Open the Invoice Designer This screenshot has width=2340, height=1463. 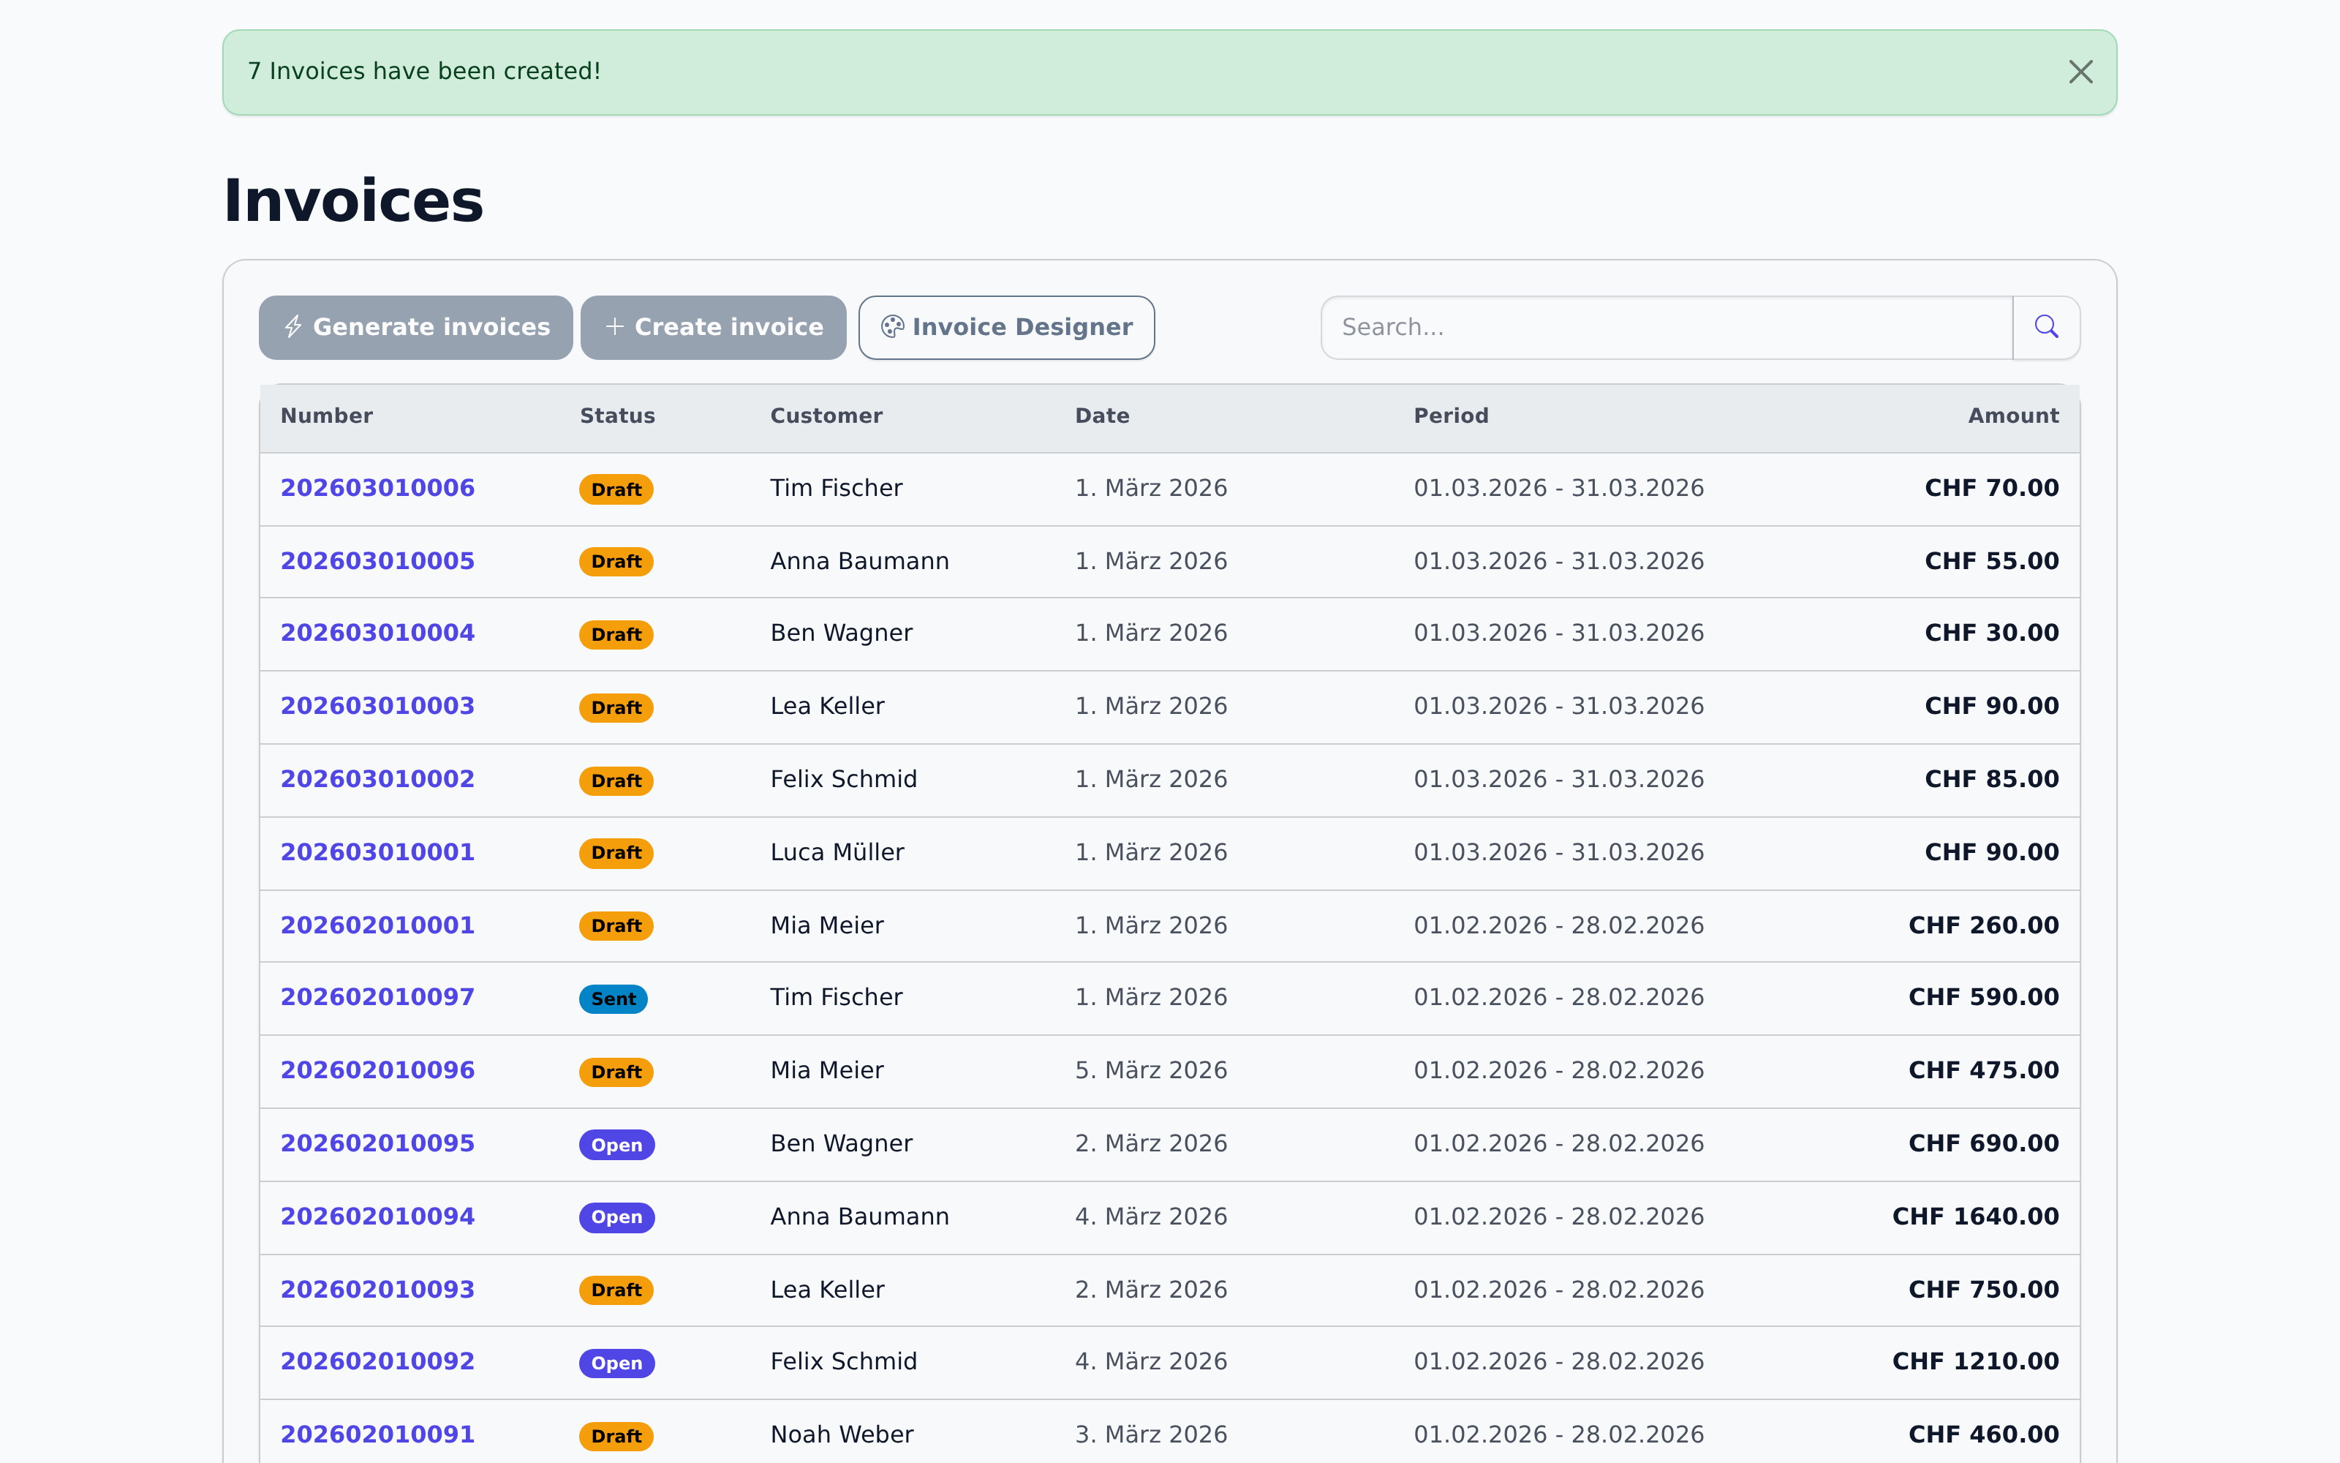(1005, 327)
